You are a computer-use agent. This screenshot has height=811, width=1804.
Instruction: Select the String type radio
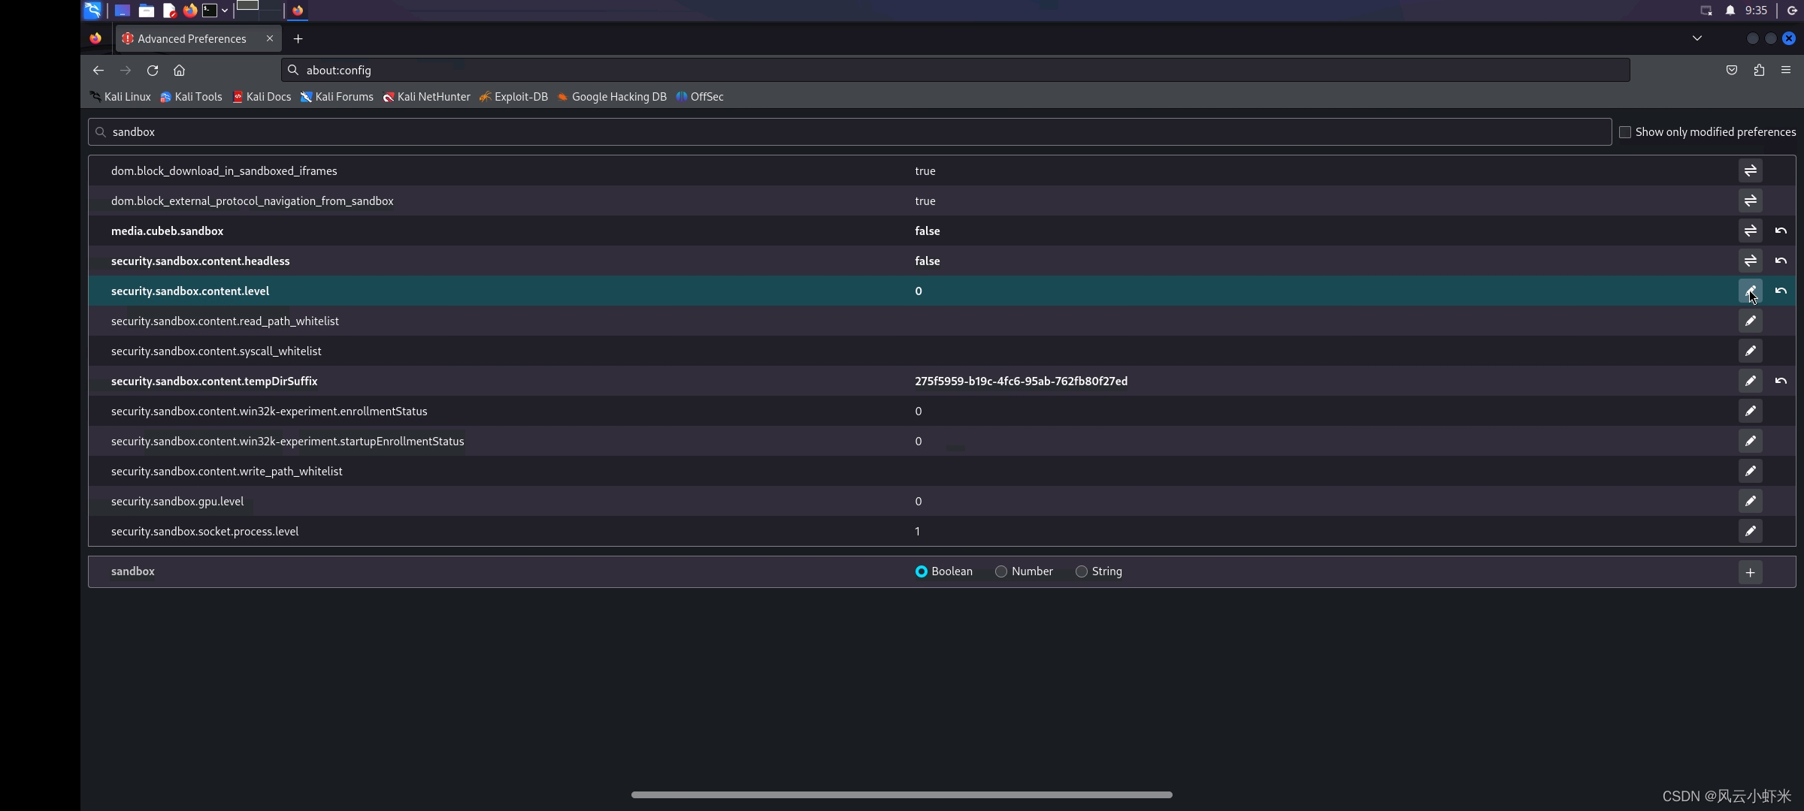[1081, 571]
